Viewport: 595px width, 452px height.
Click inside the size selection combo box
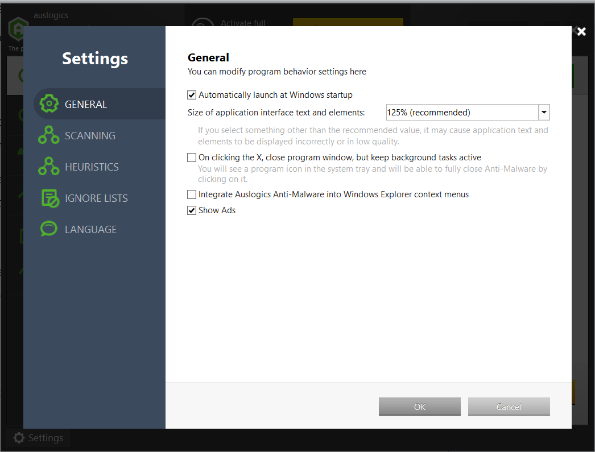[x=461, y=112]
